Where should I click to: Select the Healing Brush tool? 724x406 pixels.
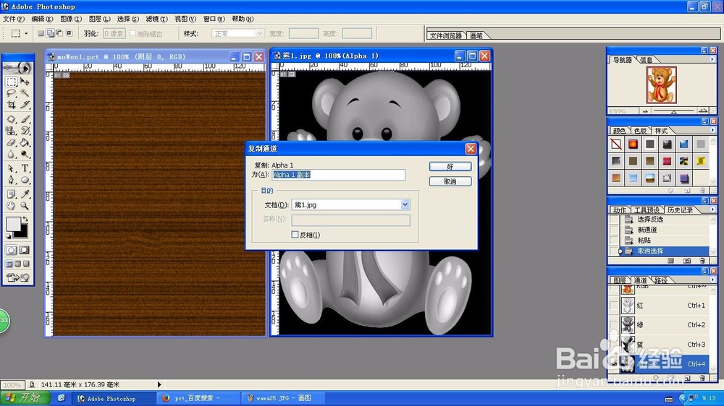pyautogui.click(x=12, y=119)
